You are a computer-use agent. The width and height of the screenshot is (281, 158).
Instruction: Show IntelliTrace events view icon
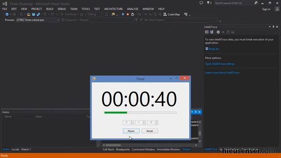click(x=207, y=32)
